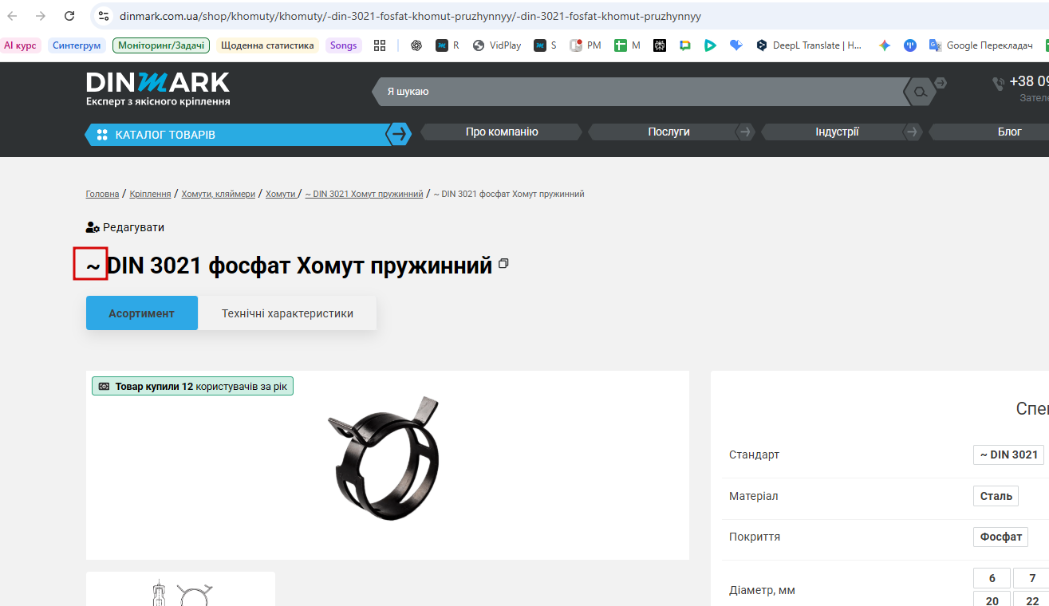
Task: Click the address bar URL
Action: [410, 16]
